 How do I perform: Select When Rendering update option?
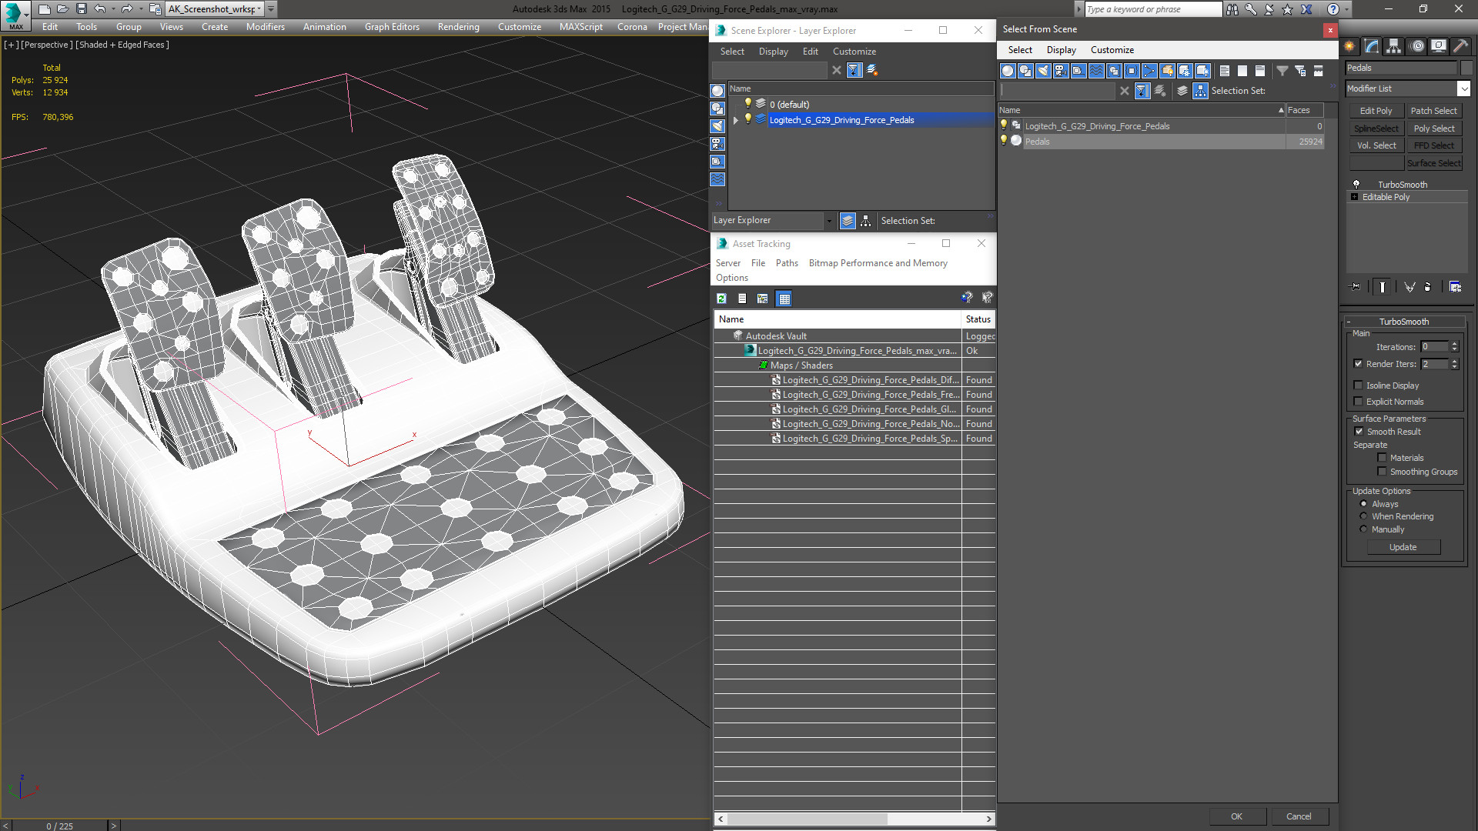(1363, 516)
